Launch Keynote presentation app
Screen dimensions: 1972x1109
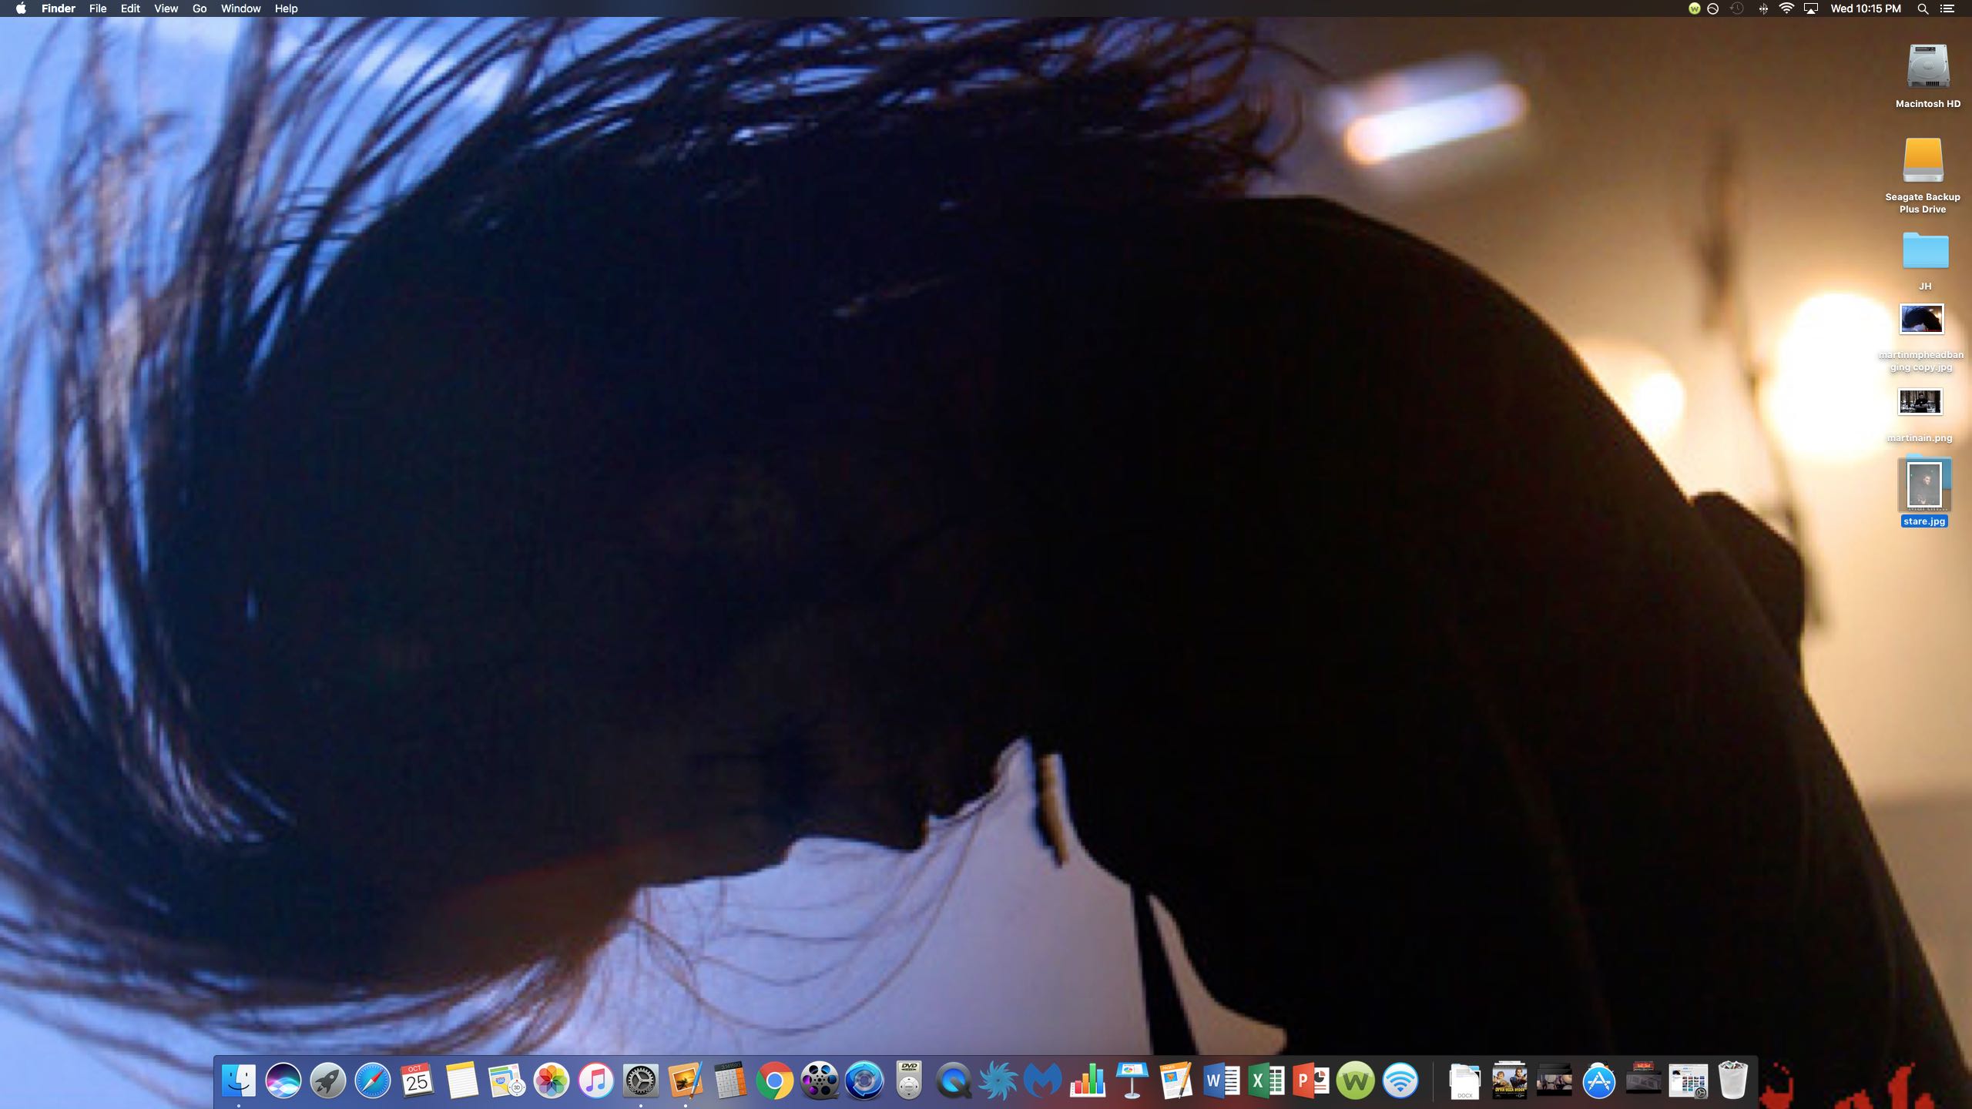pyautogui.click(x=1132, y=1081)
